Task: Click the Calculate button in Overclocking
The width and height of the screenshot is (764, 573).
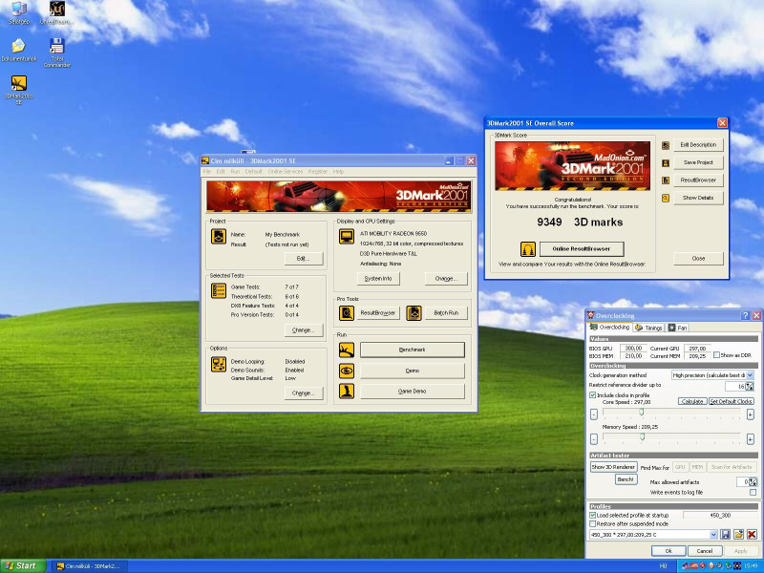Action: 691,401
